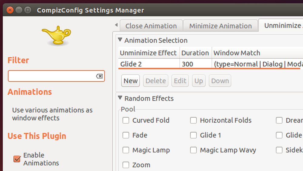Minimize the CompizConfig Settings Manager window

[19, 10]
